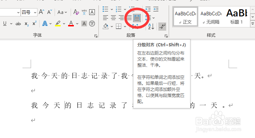Viewport: 255px width, 138px height.
Task: Center the paragraph text
Action: point(113,18)
